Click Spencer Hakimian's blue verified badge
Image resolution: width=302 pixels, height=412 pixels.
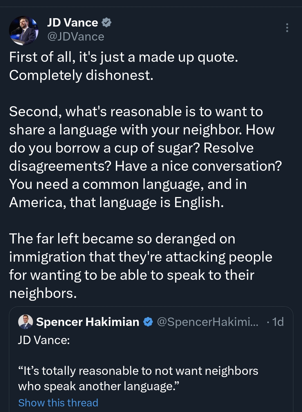tap(148, 322)
